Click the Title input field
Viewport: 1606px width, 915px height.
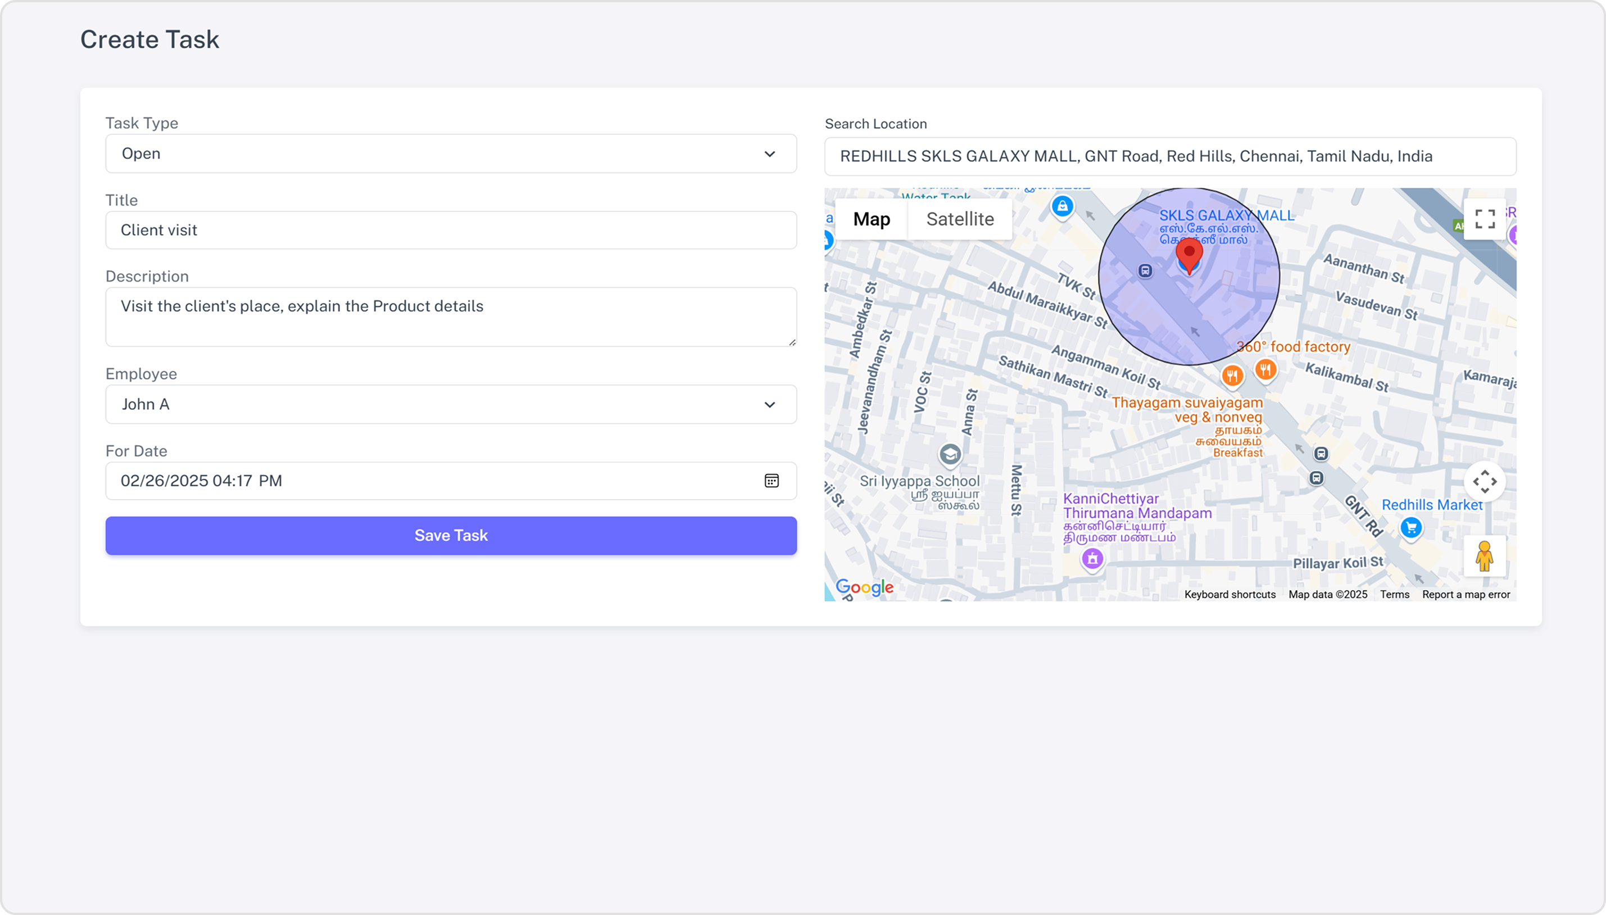[451, 230]
